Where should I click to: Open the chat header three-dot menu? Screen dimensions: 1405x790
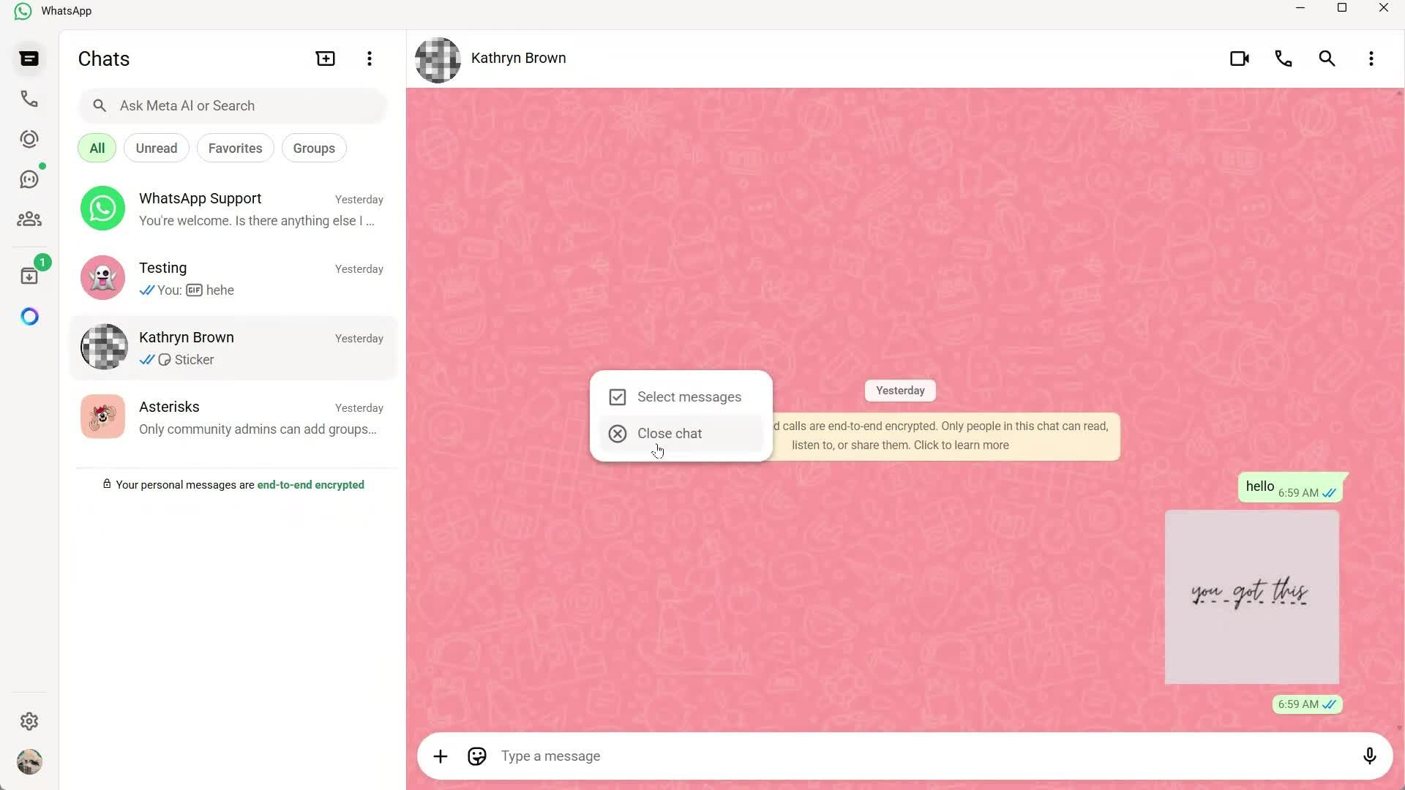pyautogui.click(x=1371, y=59)
